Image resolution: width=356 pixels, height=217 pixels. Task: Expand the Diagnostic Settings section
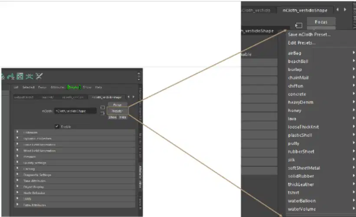(75, 175)
